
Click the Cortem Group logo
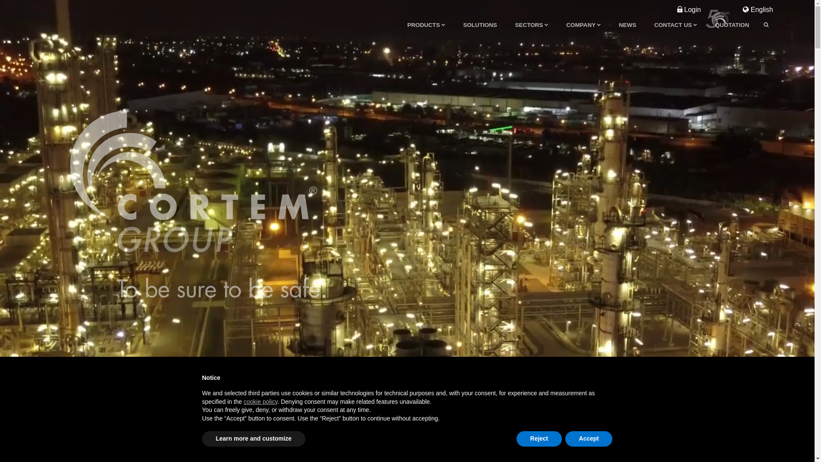(x=194, y=182)
